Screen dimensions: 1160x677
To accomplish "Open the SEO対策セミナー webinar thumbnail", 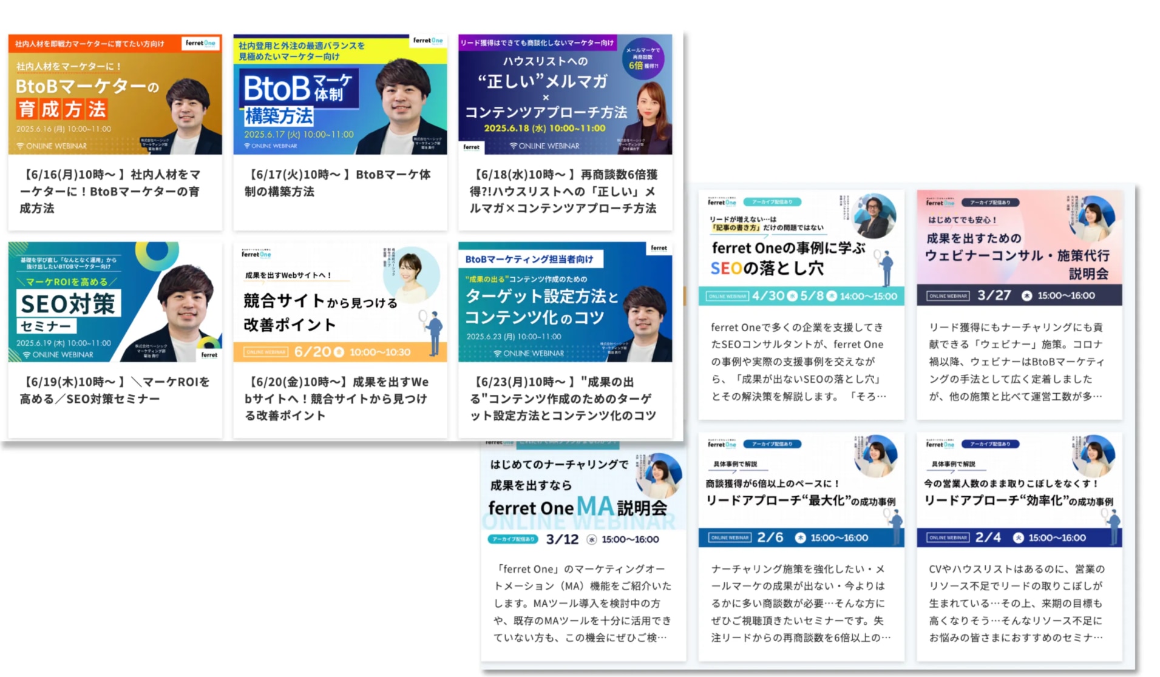I will pyautogui.click(x=115, y=301).
